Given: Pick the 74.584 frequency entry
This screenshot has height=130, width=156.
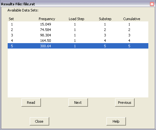Looking at the screenshot, I should click(45, 30).
